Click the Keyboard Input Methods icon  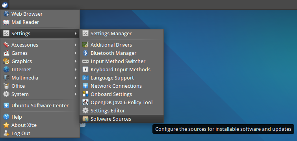tap(85, 69)
